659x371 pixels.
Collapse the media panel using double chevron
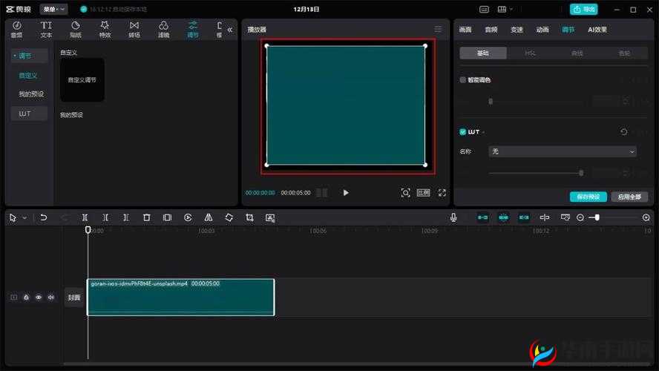[229, 30]
